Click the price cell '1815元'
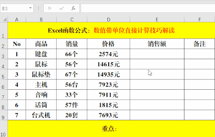The width and height of the screenshot is (215, 137). point(108,105)
